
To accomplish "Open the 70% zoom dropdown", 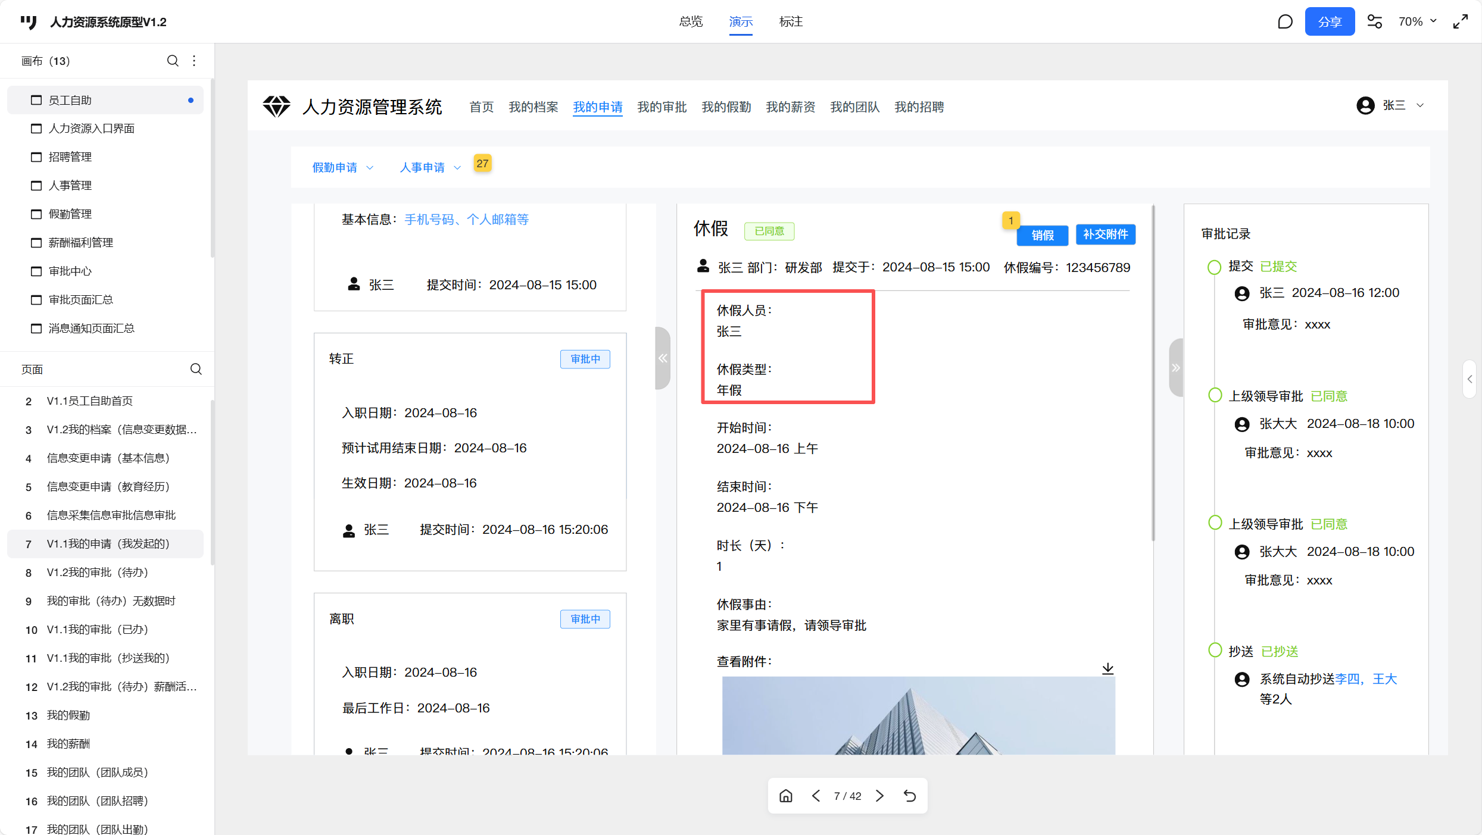I will click(1417, 22).
